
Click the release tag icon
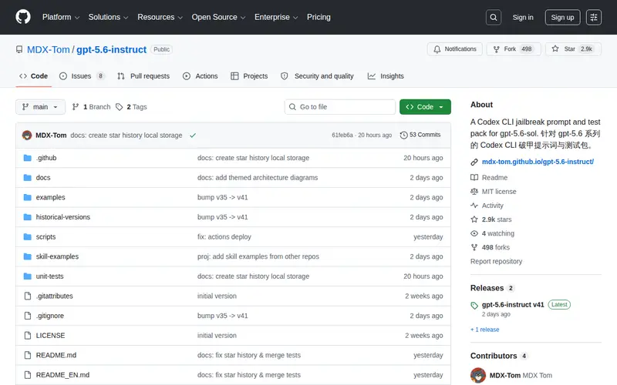pyautogui.click(x=474, y=305)
